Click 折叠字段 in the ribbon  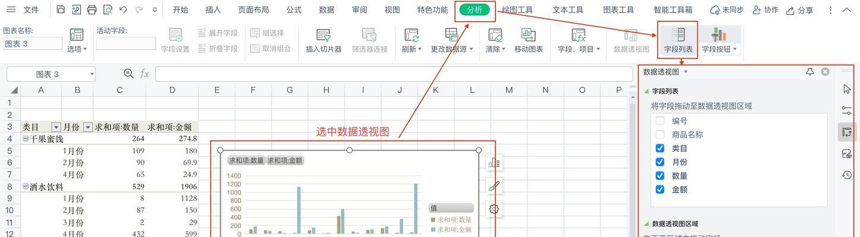(217, 49)
